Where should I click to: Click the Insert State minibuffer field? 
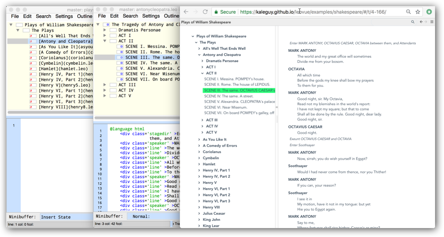[x=67, y=217]
